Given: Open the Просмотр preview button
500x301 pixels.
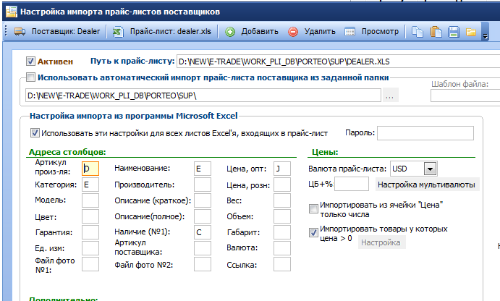Looking at the screenshot, I should [372, 32].
